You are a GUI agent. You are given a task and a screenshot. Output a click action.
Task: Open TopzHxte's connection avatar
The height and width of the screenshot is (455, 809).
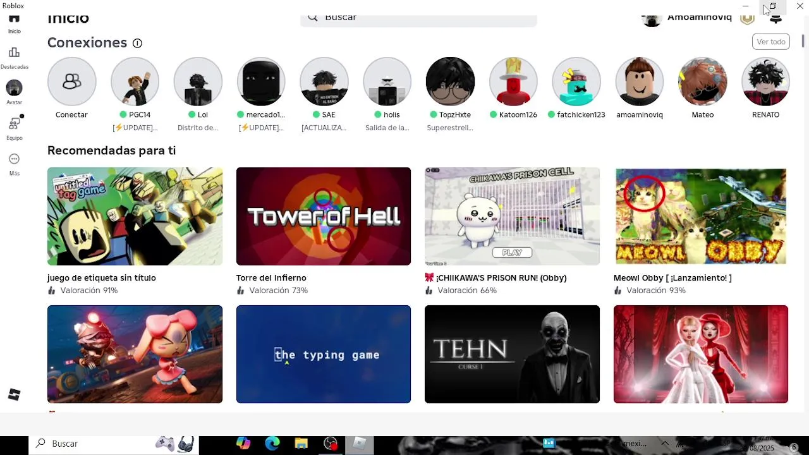(450, 81)
